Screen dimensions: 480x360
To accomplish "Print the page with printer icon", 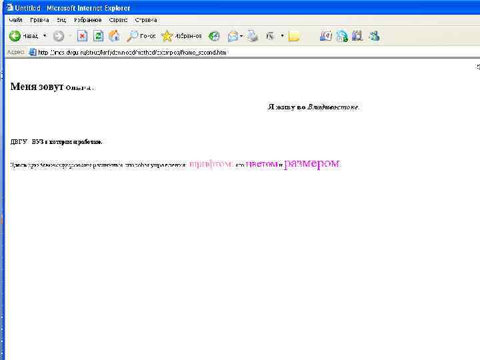I will tap(253, 36).
